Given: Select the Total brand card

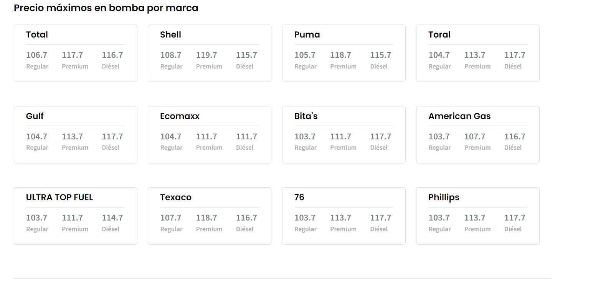Looking at the screenshot, I should (x=75, y=53).
